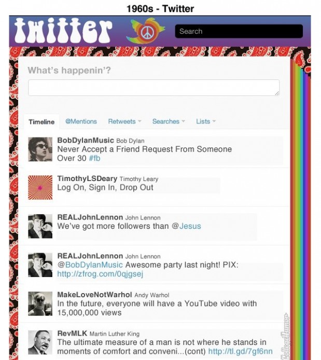Open the #fb hashtag link
Image resolution: width=321 pixels, height=360 pixels.
point(94,158)
